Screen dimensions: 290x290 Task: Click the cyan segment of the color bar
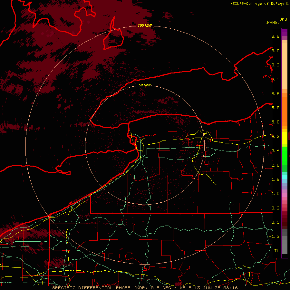click(285, 177)
